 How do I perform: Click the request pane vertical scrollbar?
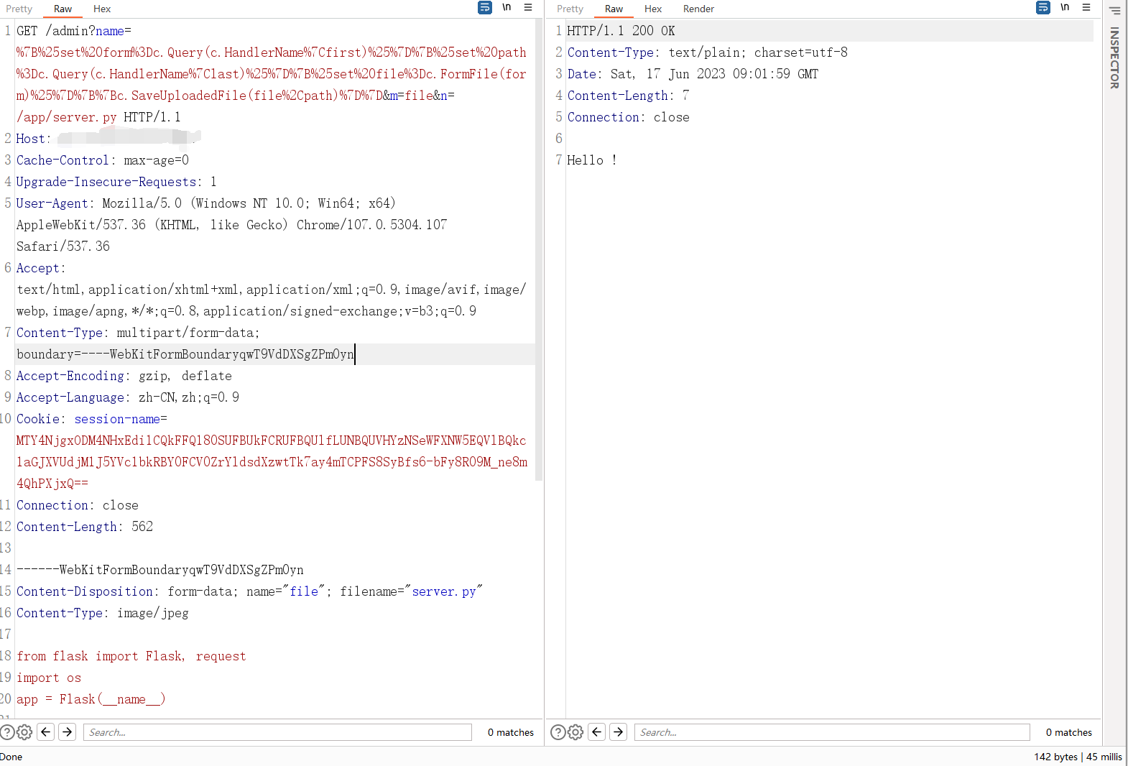tap(539, 250)
